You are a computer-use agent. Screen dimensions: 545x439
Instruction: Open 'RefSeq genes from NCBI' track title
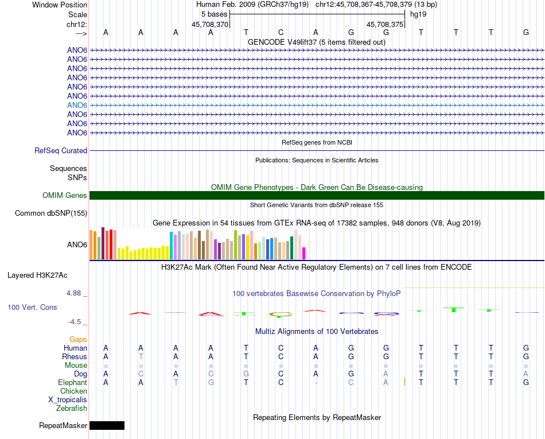tap(317, 142)
